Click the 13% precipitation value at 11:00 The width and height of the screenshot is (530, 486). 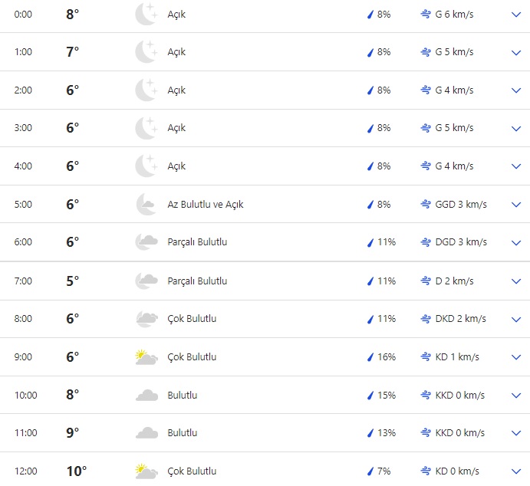pos(387,433)
